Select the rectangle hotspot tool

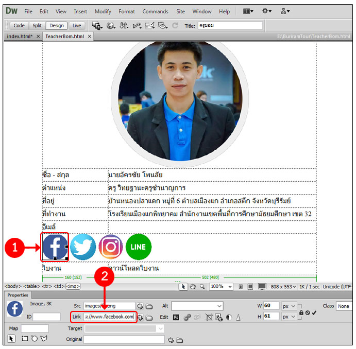point(25,339)
